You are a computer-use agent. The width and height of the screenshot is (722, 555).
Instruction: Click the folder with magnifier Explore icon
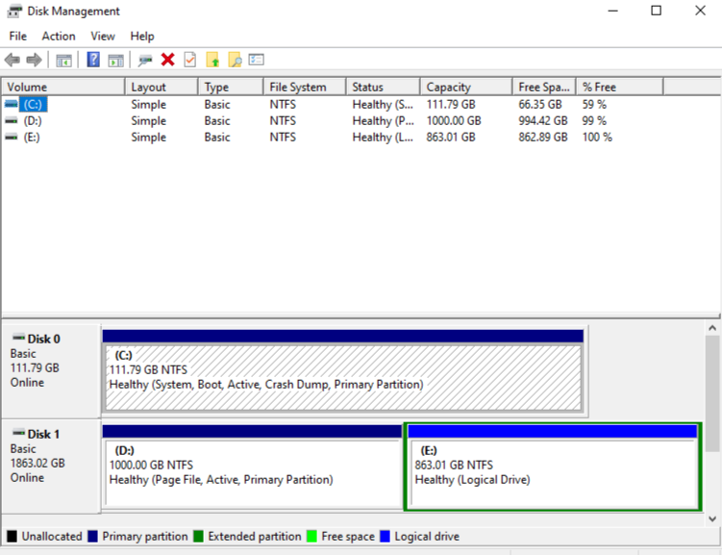tap(235, 60)
